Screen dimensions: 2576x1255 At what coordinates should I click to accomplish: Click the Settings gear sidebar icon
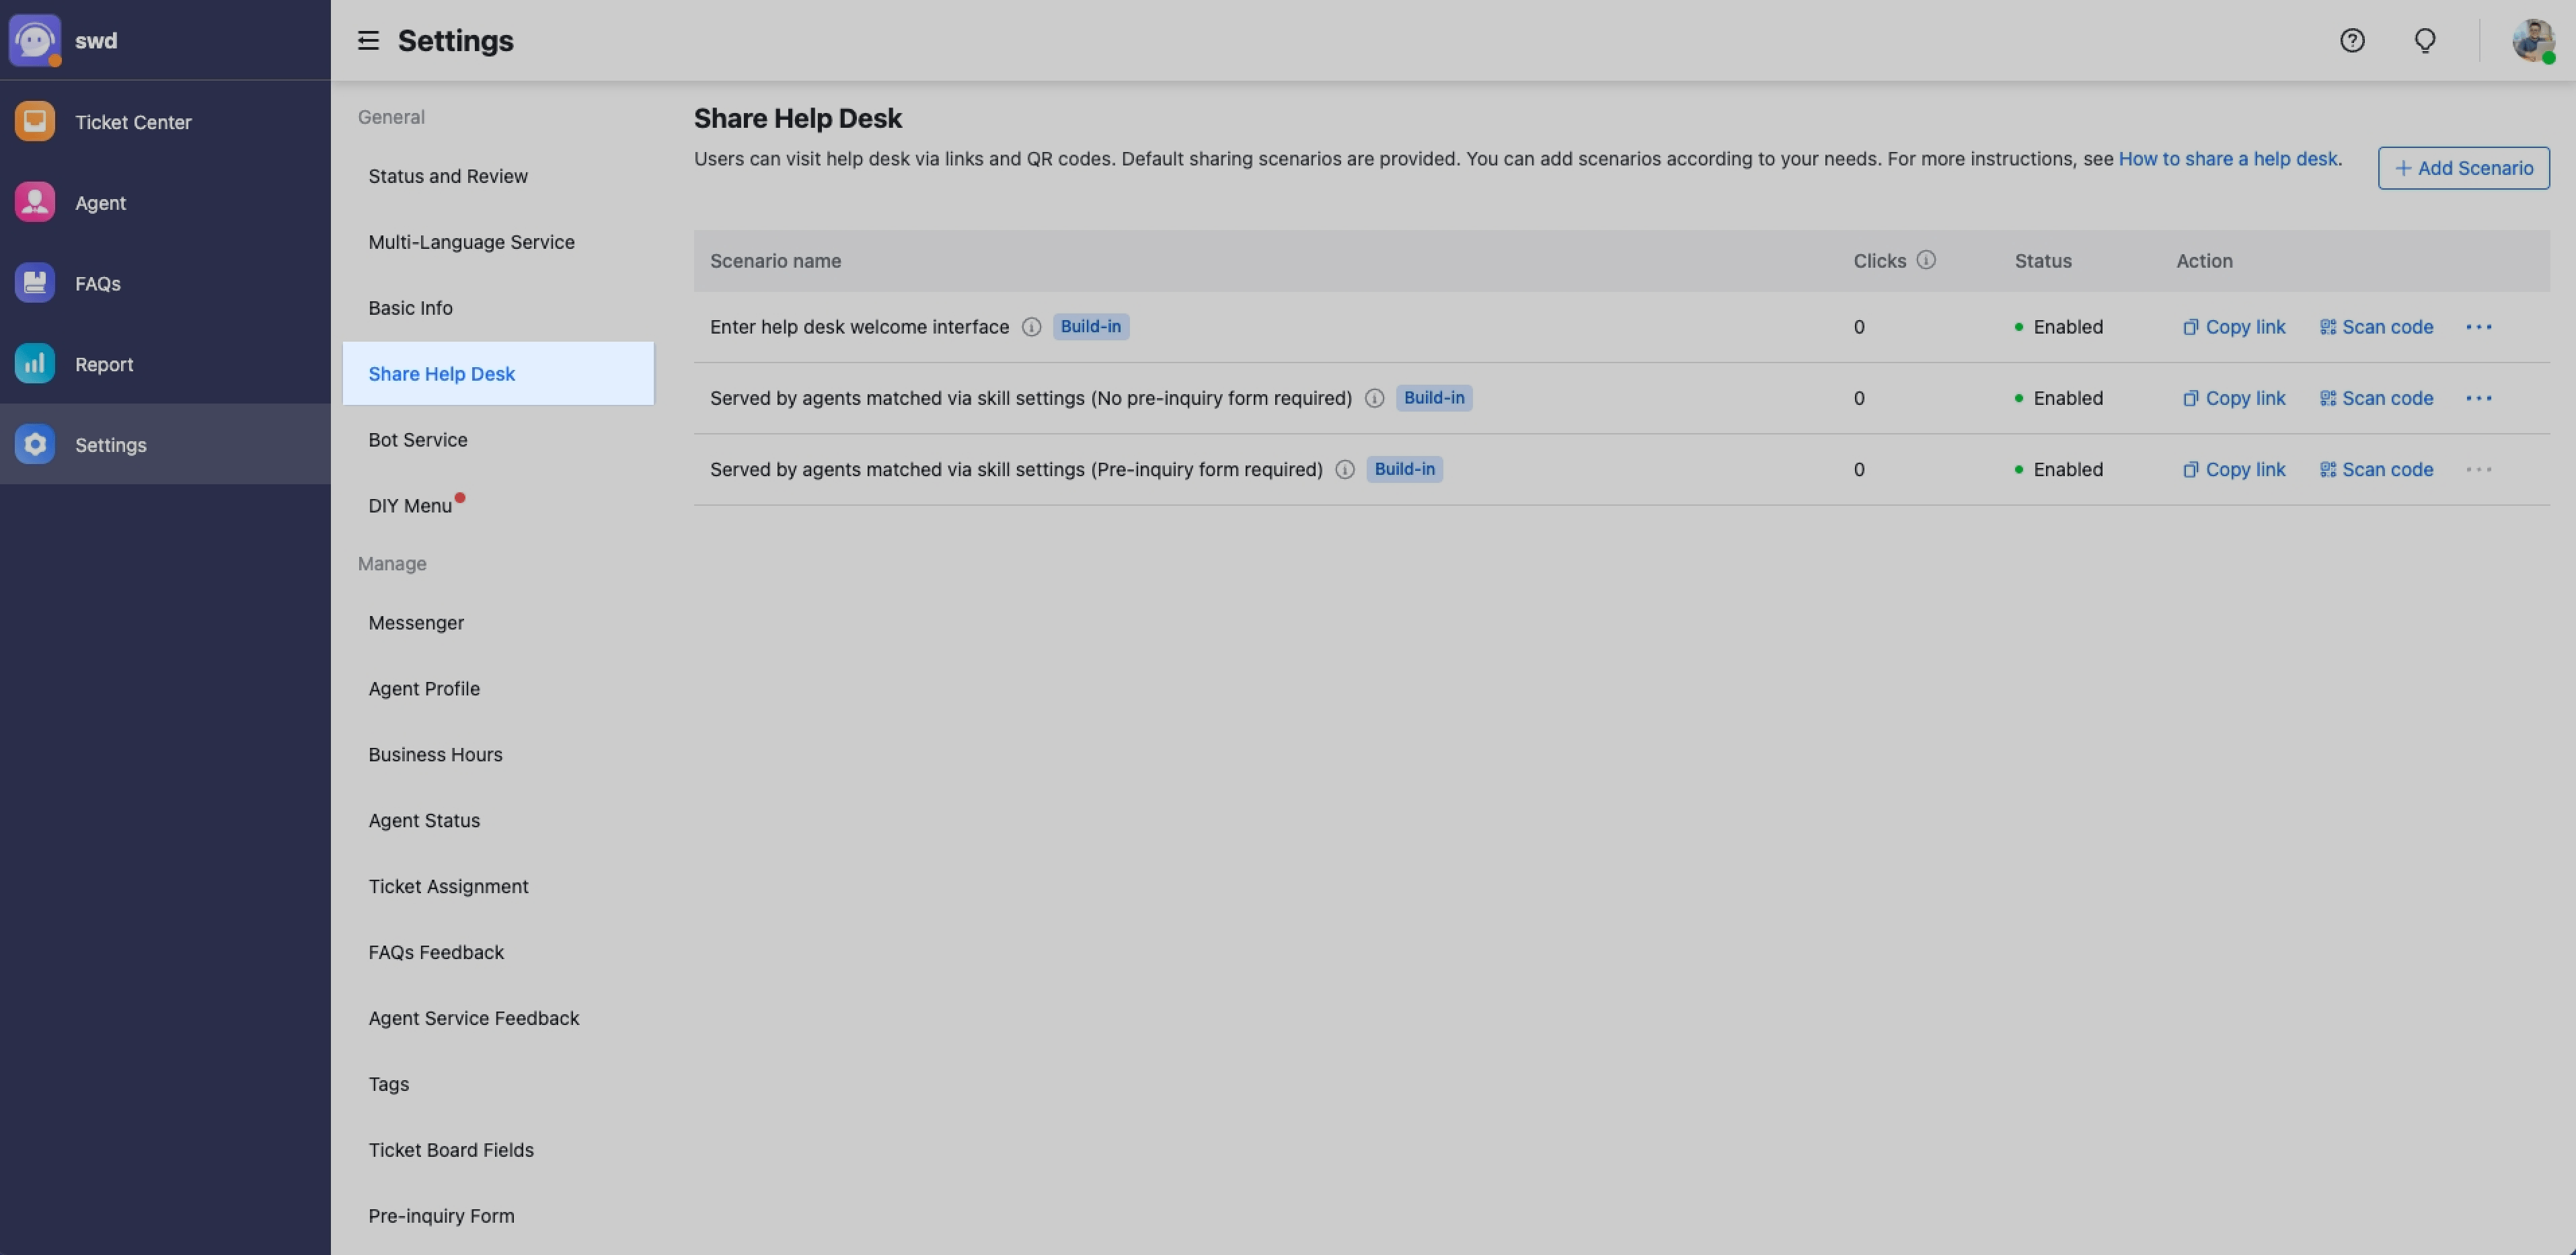tap(35, 444)
